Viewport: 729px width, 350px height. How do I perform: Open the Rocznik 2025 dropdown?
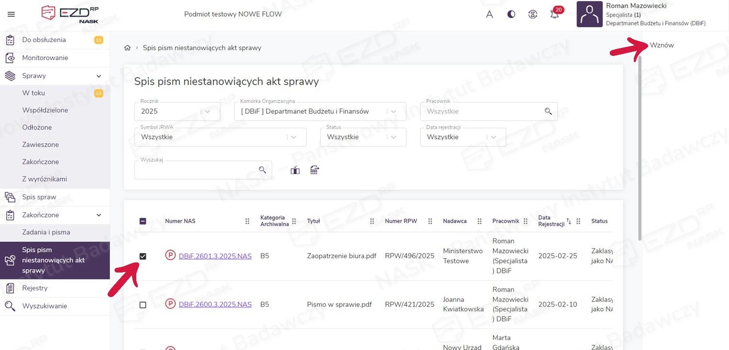[x=177, y=111]
